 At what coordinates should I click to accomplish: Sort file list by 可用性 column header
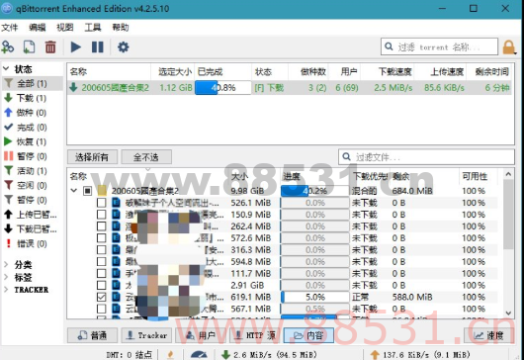pyautogui.click(x=475, y=176)
